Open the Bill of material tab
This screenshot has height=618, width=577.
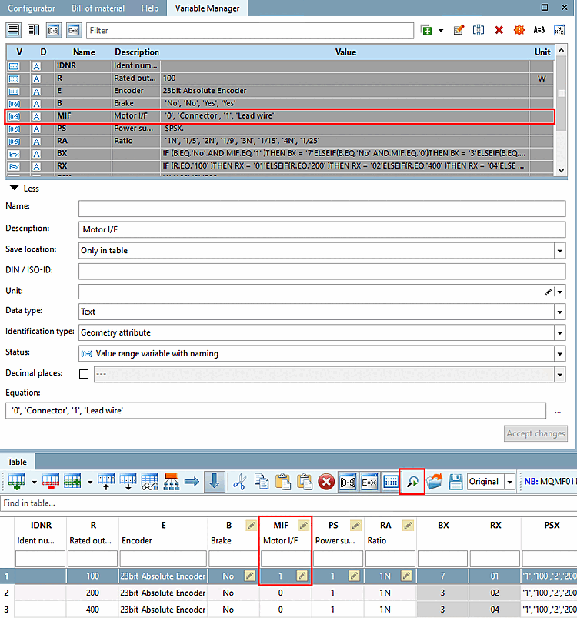98,8
